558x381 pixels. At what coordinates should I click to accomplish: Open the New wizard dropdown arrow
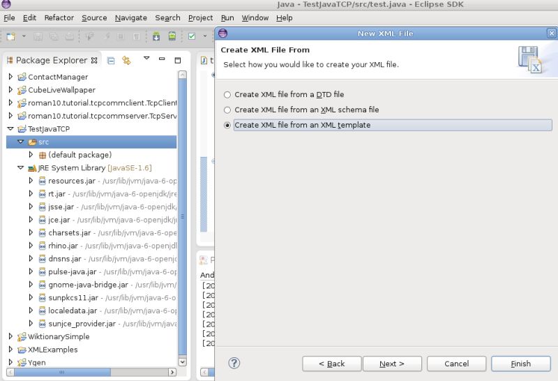[x=24, y=36]
